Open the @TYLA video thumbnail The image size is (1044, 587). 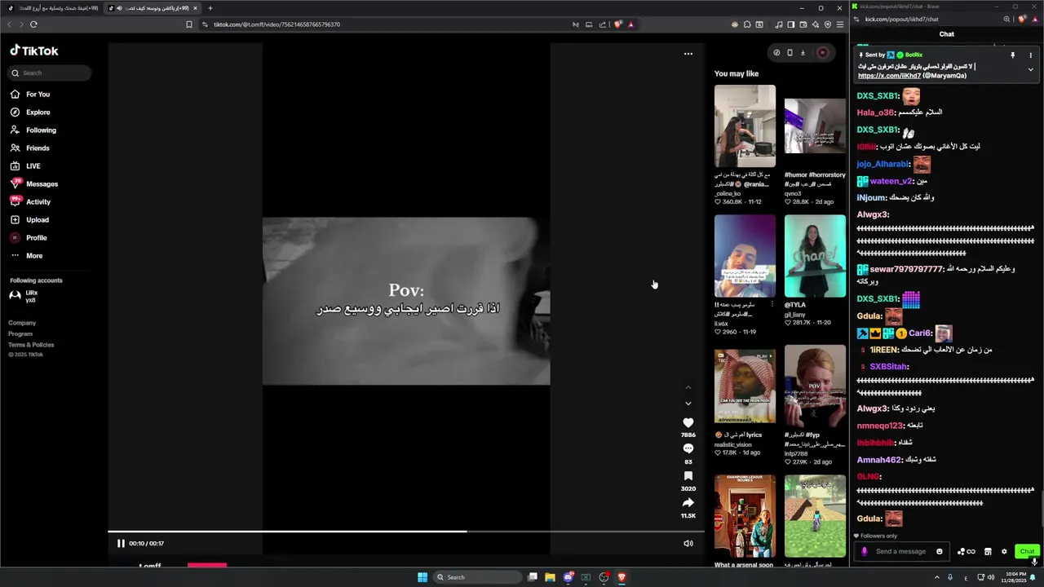(x=815, y=256)
